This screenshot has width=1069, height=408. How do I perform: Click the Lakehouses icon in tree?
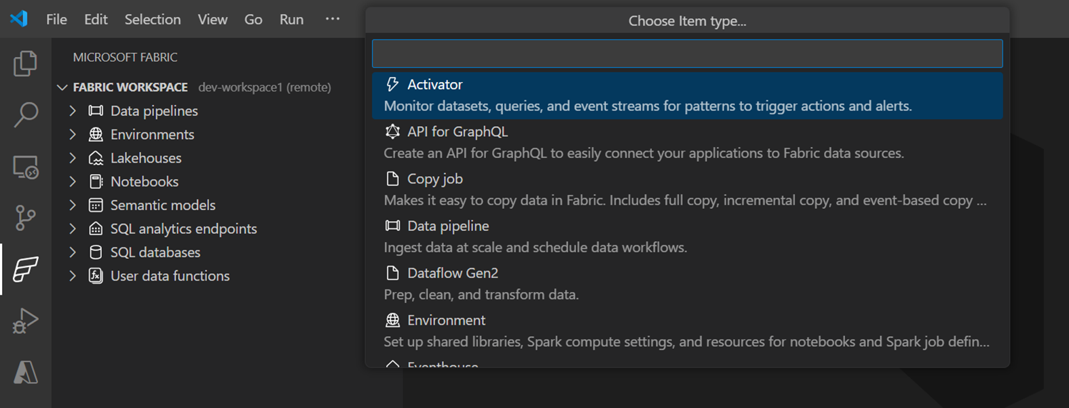(x=96, y=158)
